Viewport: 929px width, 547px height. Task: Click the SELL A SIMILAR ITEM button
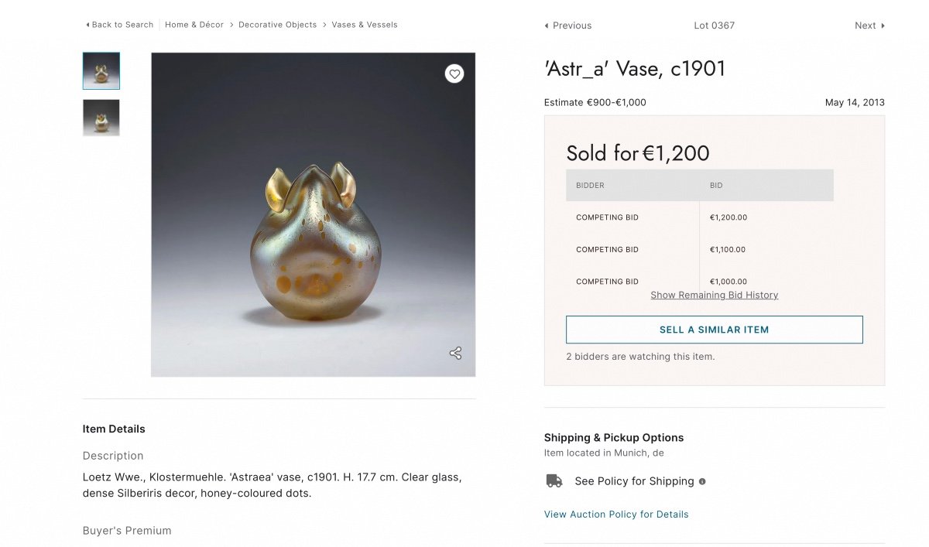point(714,329)
